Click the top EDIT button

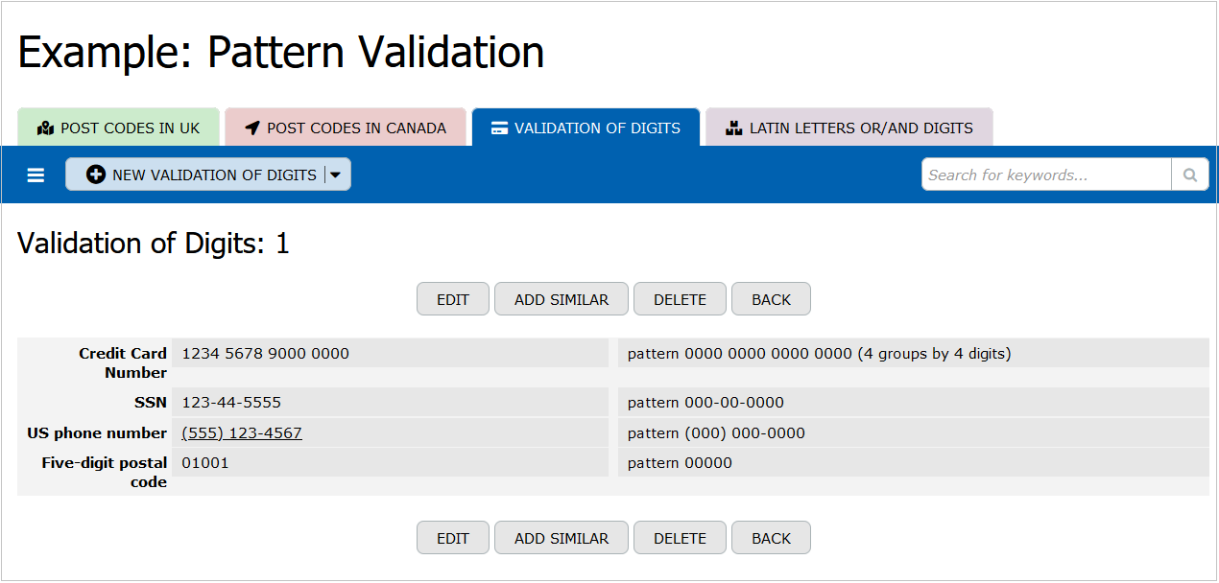pyautogui.click(x=452, y=298)
